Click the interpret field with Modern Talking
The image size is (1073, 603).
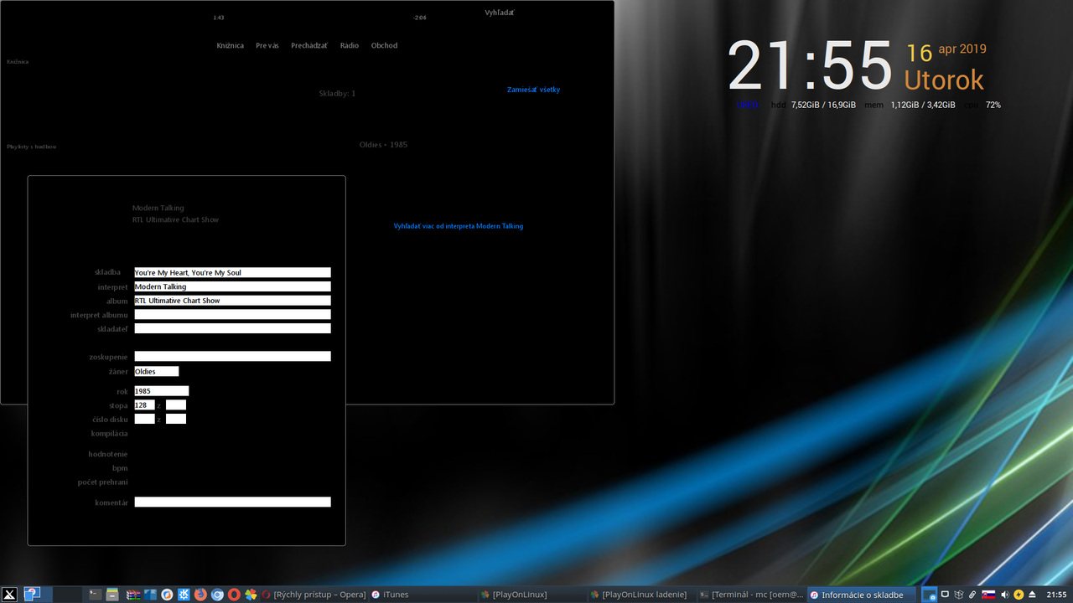click(x=232, y=286)
